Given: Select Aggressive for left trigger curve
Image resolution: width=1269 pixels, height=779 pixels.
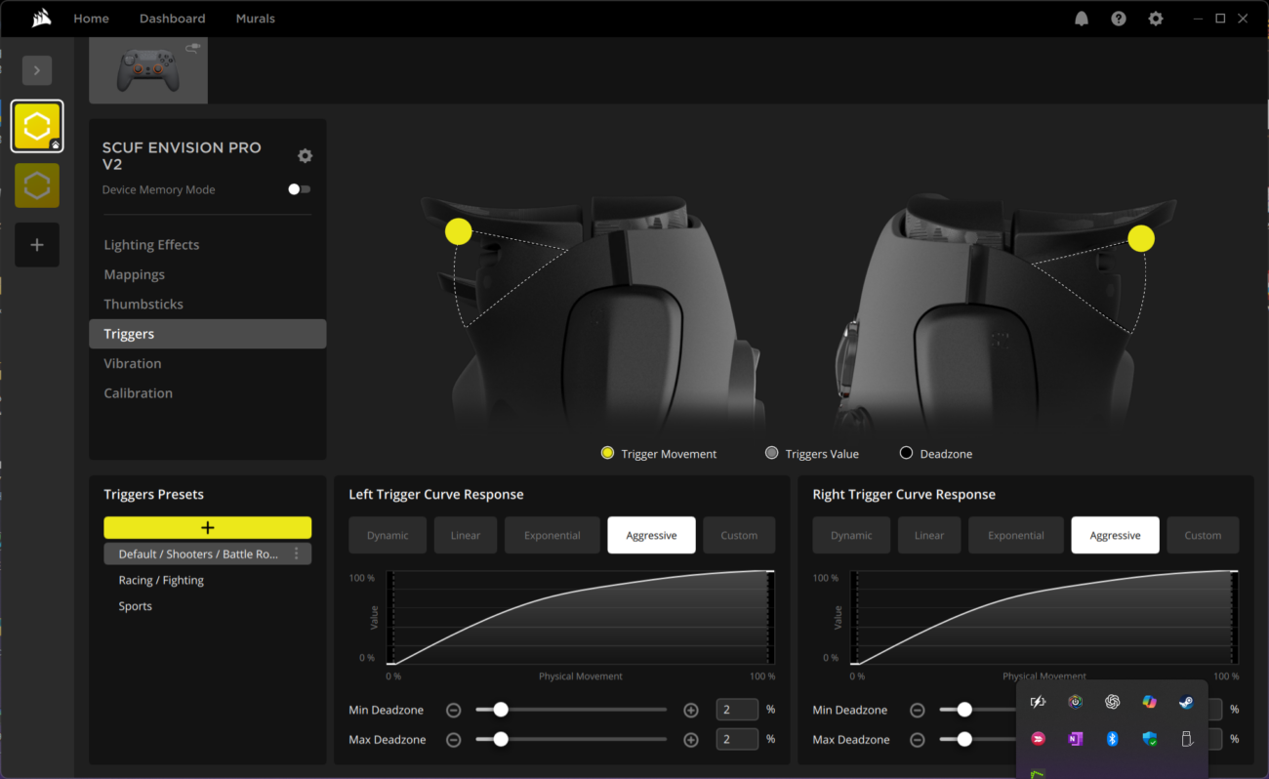Looking at the screenshot, I should (x=651, y=535).
